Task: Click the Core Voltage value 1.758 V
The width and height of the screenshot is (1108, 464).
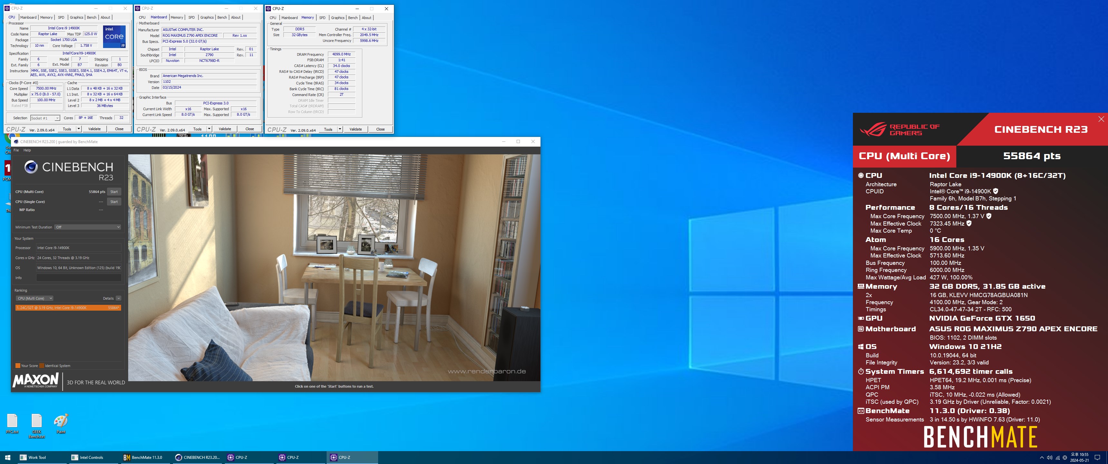Action: coord(86,45)
